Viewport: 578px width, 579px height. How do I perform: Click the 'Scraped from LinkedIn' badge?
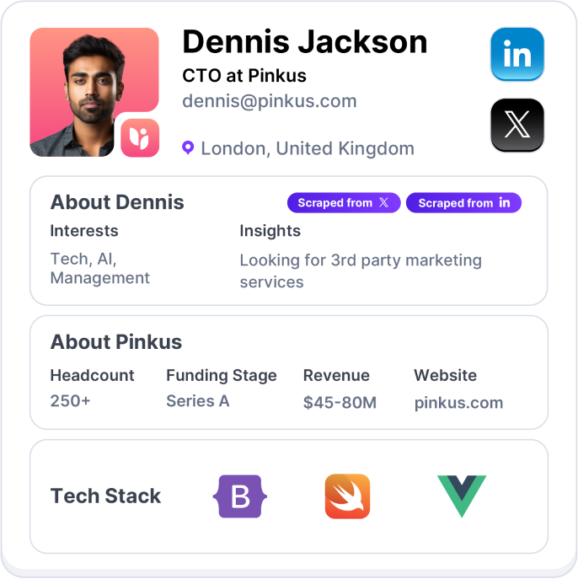(x=463, y=203)
